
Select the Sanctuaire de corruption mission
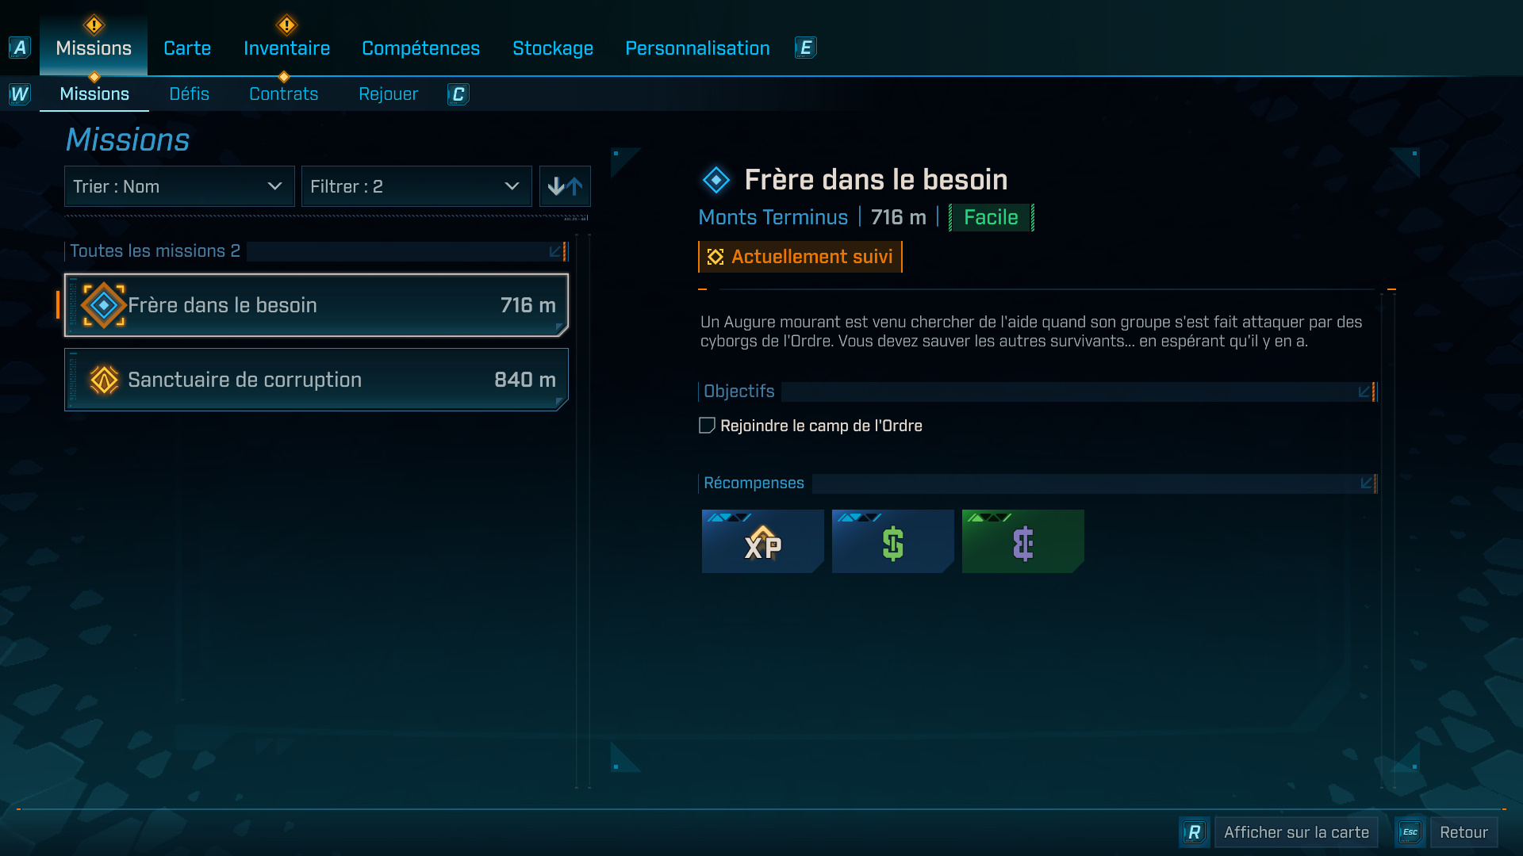(x=316, y=380)
